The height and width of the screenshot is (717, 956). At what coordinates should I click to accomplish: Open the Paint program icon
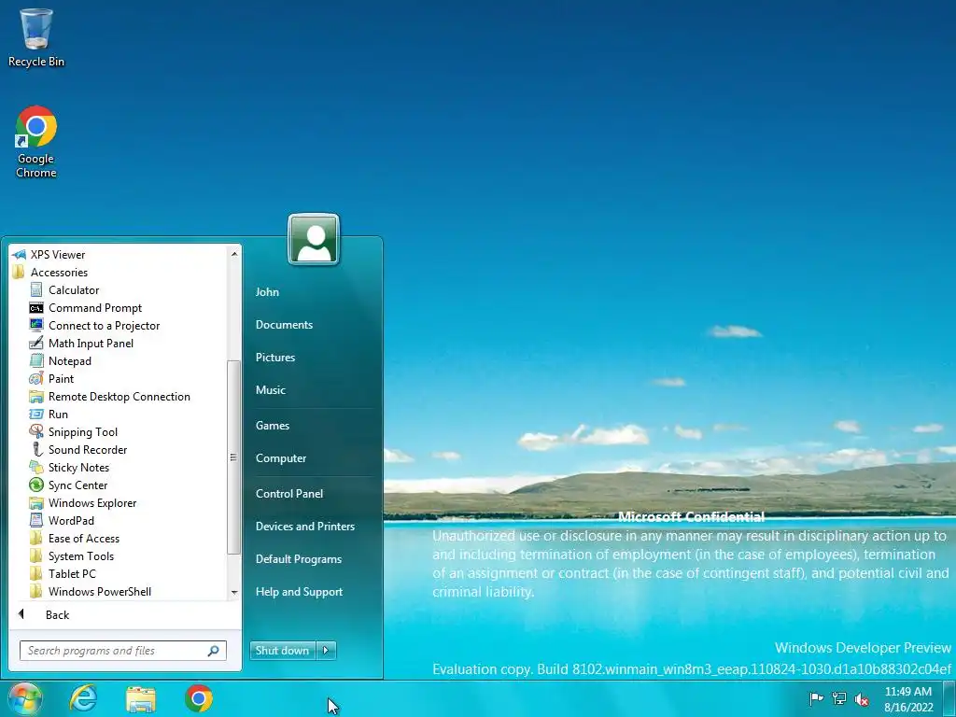click(36, 379)
